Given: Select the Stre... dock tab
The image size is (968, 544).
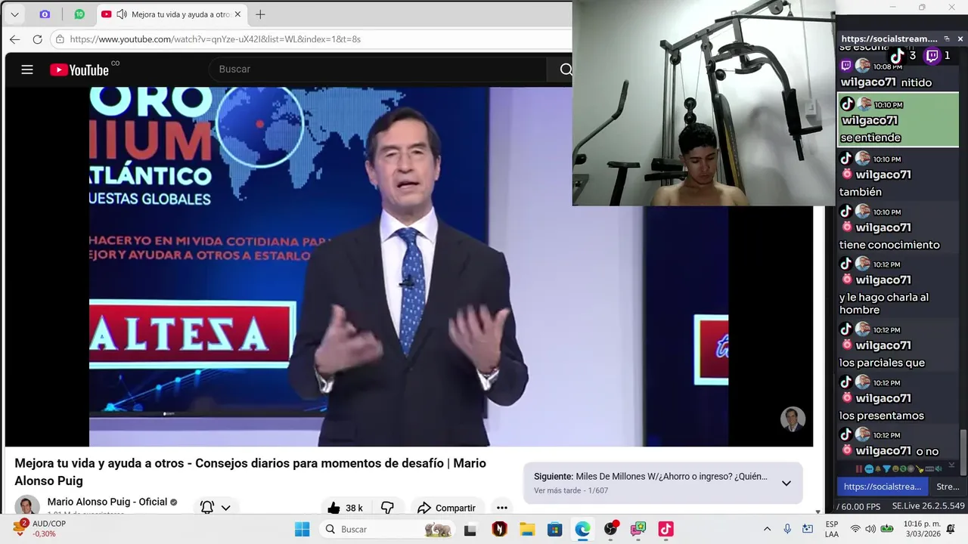Looking at the screenshot, I should (948, 487).
